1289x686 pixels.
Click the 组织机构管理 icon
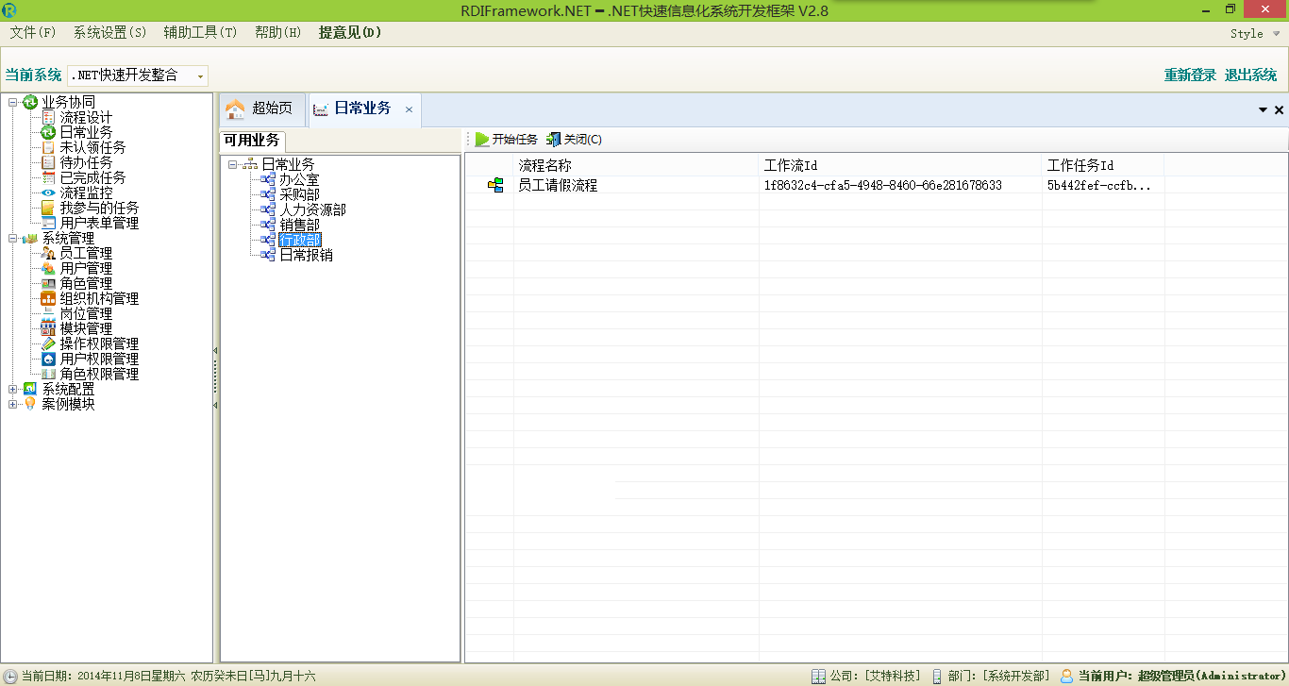coord(48,298)
